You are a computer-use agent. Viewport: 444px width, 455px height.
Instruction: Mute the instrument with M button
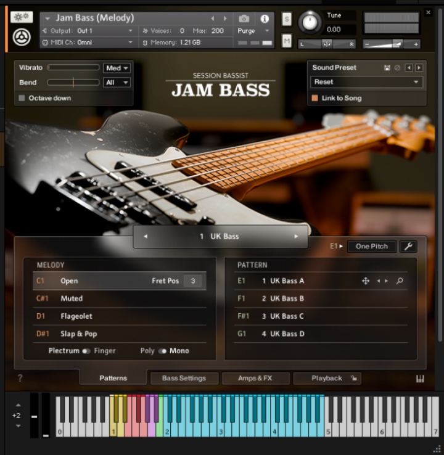click(287, 41)
